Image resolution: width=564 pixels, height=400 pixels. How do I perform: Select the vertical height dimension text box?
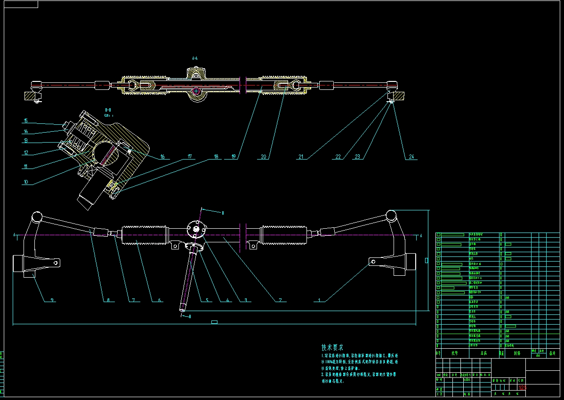pos(427,261)
